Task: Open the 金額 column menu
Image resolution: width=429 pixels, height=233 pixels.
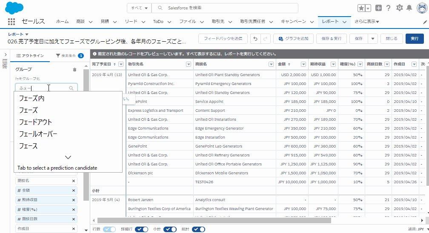Action: [x=303, y=64]
